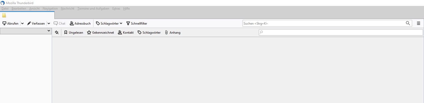Expand the Abrufen dropdown arrow
This screenshot has height=103, width=424.
pos(22,23)
